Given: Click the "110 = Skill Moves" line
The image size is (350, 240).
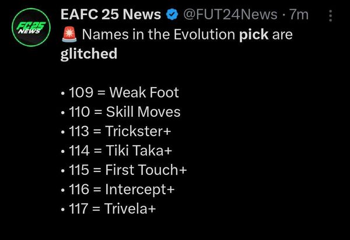Looking at the screenshot, I should [x=120, y=112].
